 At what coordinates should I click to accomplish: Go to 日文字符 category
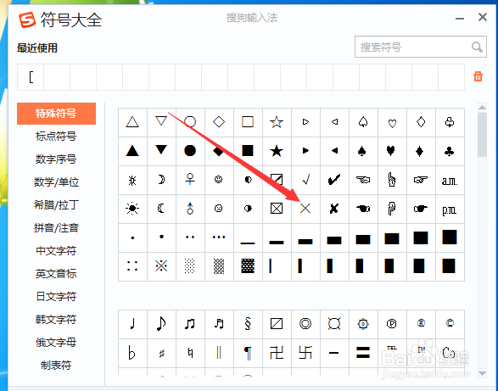pos(56,296)
